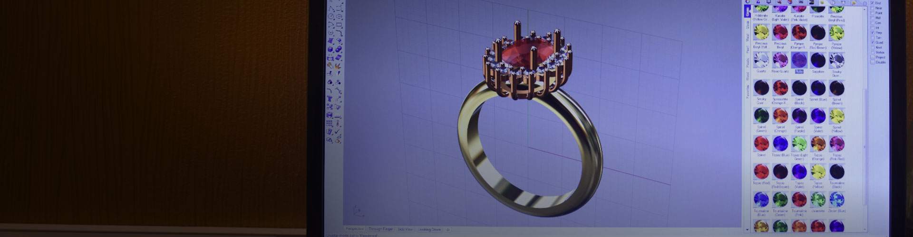Pick the Spinel (Orange) swatch
913x237 pixels.
780,116
